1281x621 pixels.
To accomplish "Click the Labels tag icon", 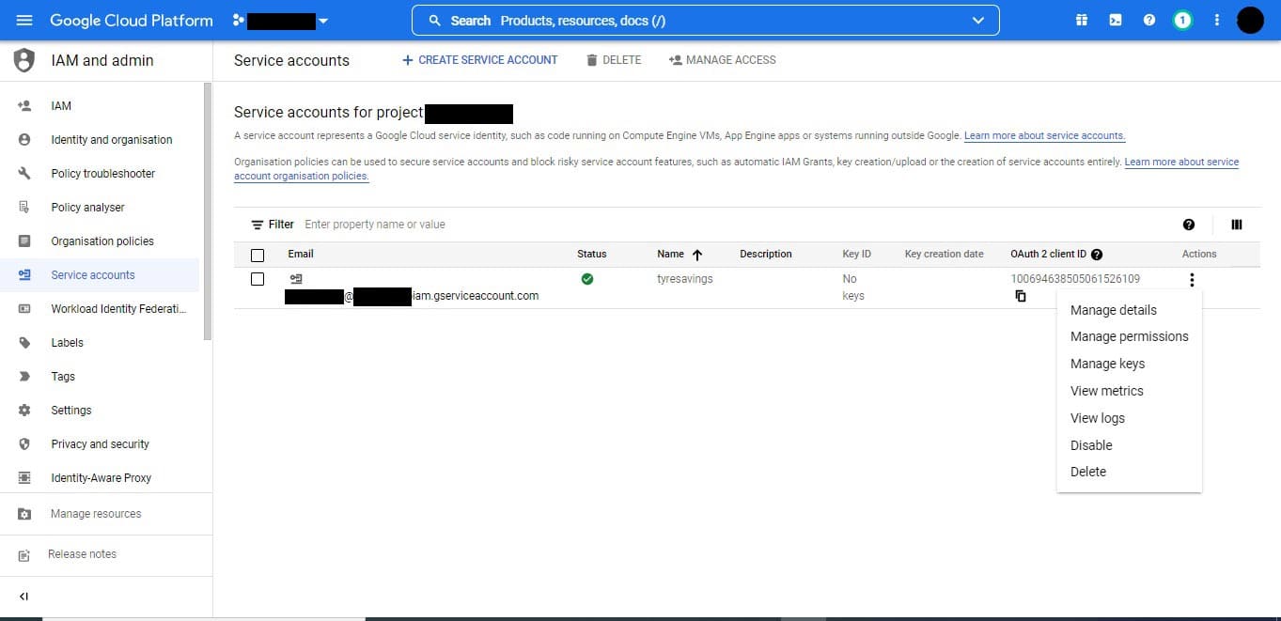I will click(x=24, y=343).
